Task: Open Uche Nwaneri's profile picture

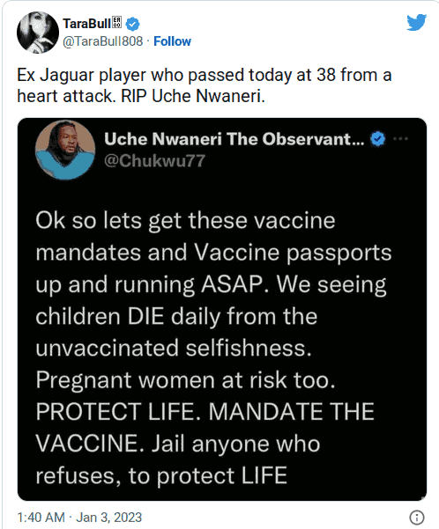Action: click(x=65, y=150)
